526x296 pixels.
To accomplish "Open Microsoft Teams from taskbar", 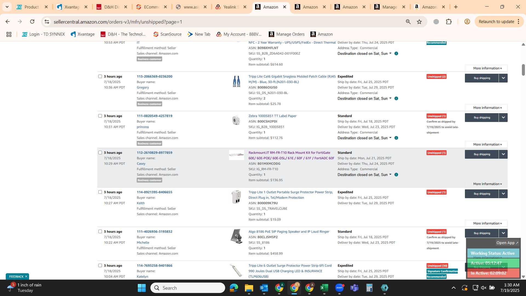I will [354, 288].
